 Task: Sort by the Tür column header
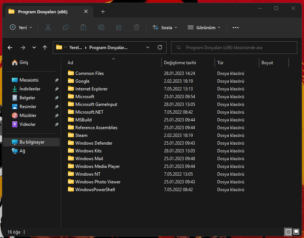[237, 63]
